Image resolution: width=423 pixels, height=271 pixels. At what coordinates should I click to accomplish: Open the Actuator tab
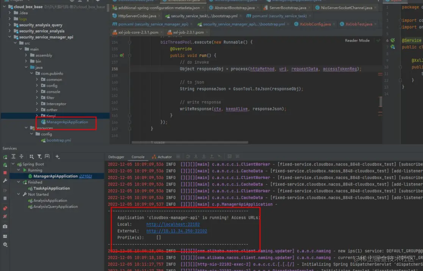pos(162,157)
